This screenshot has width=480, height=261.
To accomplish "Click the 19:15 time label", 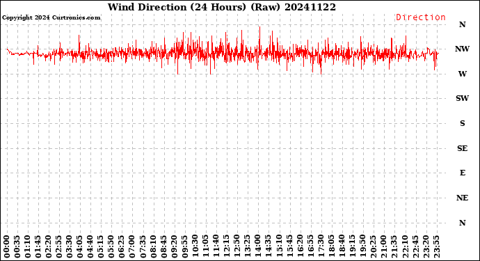I will point(352,247).
